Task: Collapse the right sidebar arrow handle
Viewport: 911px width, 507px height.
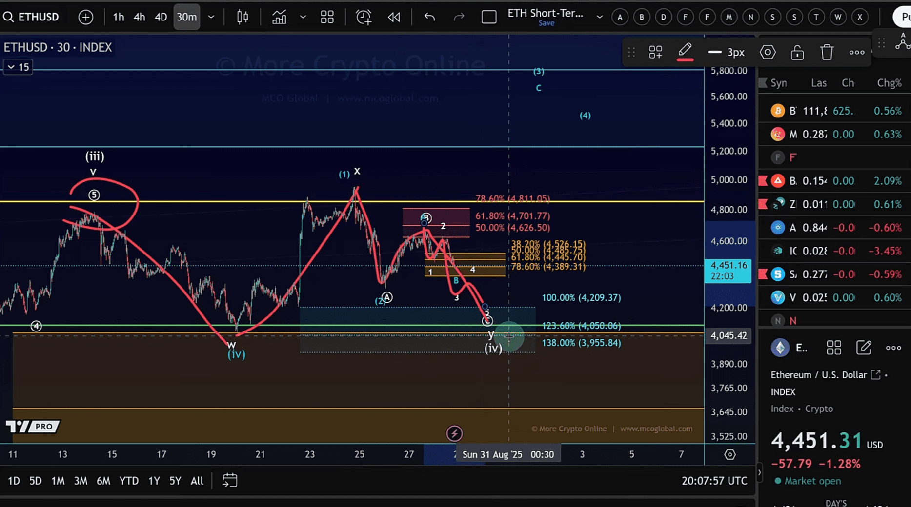Action: click(759, 472)
